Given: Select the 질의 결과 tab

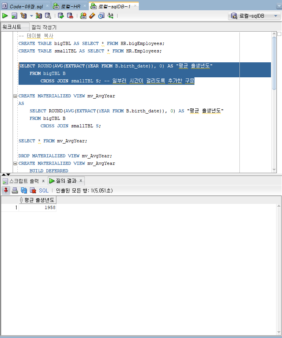Looking at the screenshot, I should (x=66, y=181).
